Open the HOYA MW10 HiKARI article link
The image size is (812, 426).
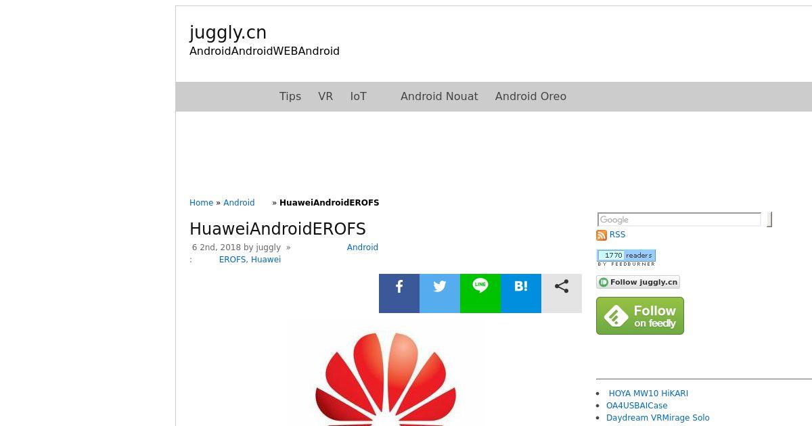click(x=648, y=394)
